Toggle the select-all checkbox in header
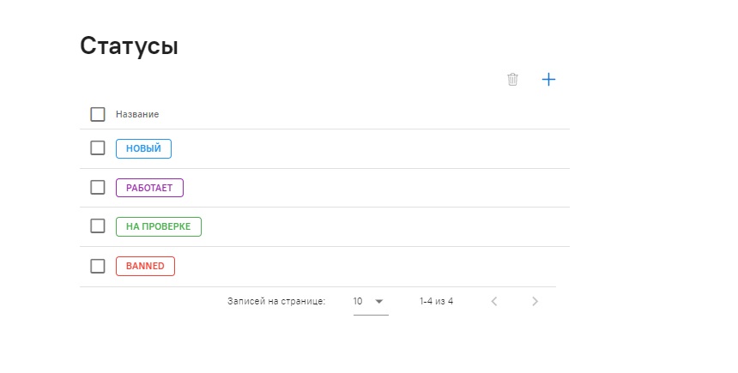Screen dimensions: 738x373 click(98, 114)
